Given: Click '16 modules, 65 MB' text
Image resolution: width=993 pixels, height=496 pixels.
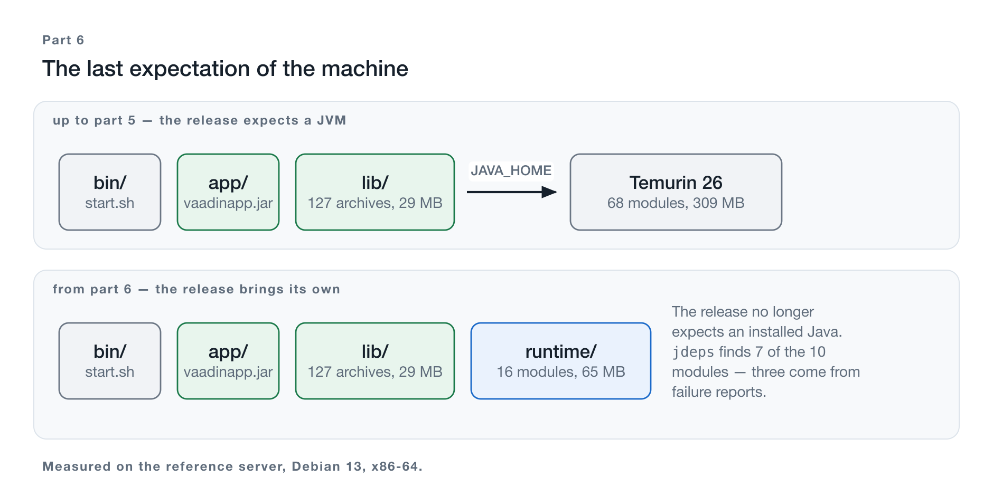Looking at the screenshot, I should click(x=561, y=372).
